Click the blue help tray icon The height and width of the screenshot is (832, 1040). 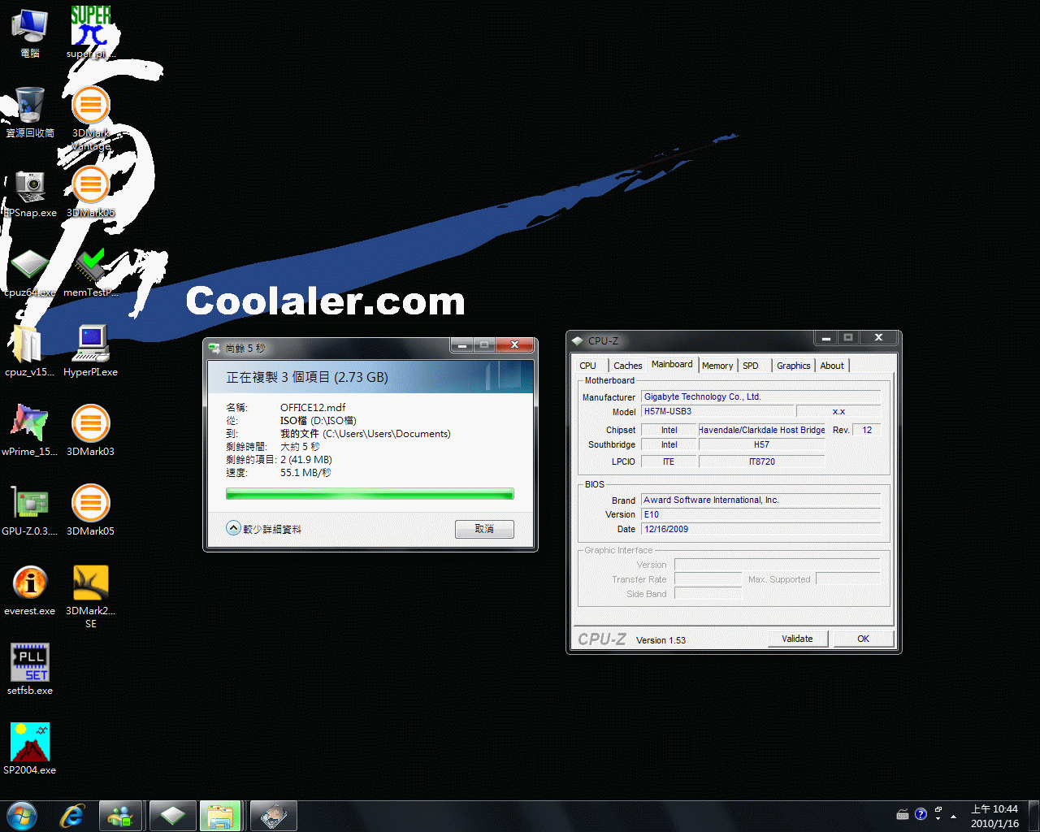coord(921,814)
